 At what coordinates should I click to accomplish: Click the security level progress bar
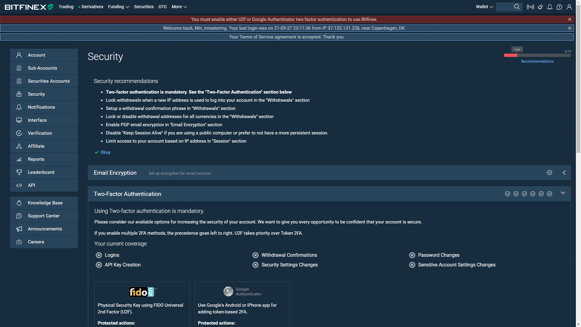(x=537, y=55)
